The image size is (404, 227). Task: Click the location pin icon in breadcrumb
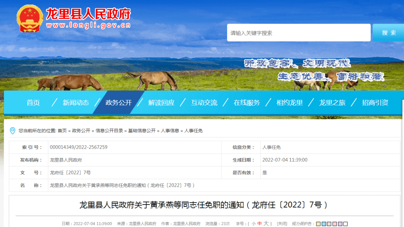pos(13,131)
